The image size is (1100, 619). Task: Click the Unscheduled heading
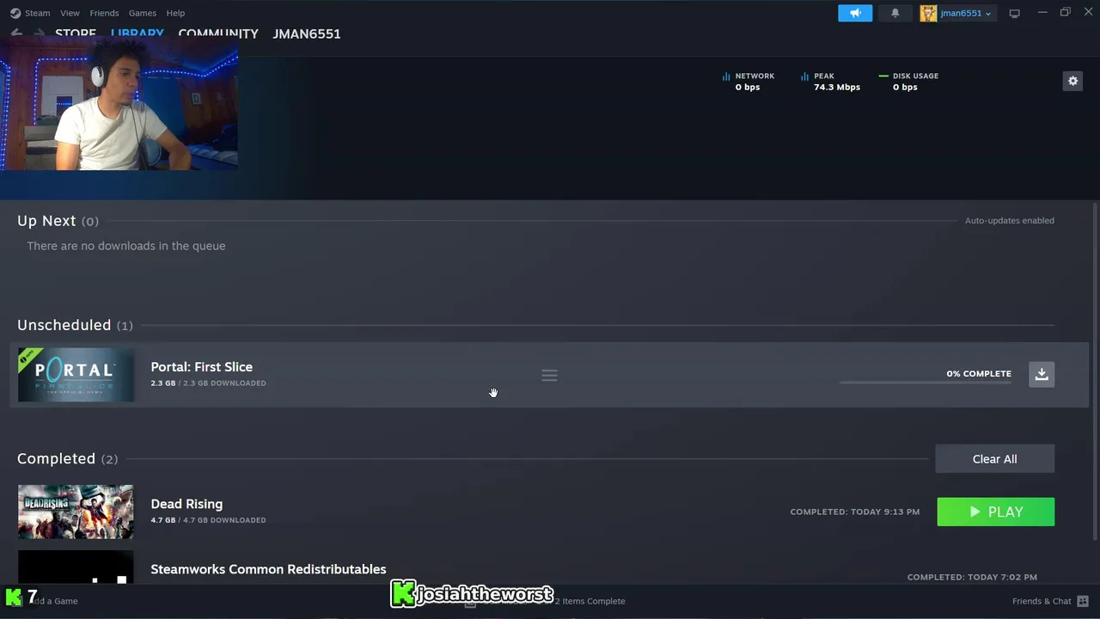pos(64,325)
